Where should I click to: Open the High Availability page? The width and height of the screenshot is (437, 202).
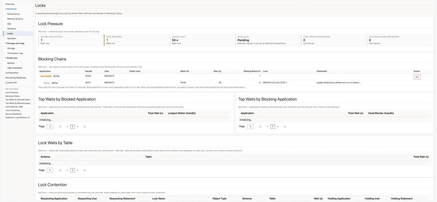[x=15, y=68]
